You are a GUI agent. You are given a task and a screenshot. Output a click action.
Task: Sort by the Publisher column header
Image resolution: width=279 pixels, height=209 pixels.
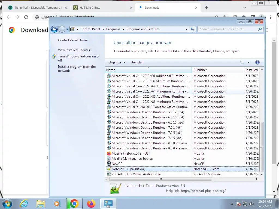[218, 70]
